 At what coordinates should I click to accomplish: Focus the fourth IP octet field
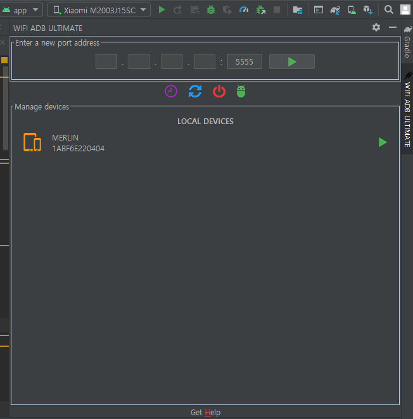click(205, 61)
